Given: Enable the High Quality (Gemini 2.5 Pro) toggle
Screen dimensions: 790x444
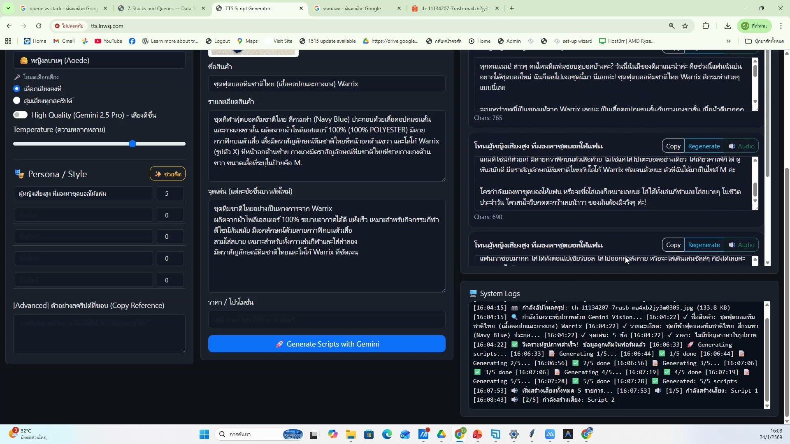Looking at the screenshot, I should (20, 115).
